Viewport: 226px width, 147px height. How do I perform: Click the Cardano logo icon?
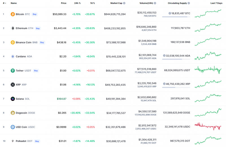click(x=13, y=57)
